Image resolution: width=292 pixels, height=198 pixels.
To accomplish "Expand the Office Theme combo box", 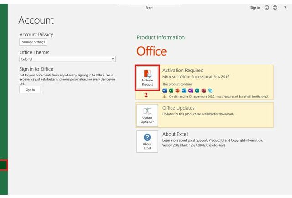I will click(68, 59).
